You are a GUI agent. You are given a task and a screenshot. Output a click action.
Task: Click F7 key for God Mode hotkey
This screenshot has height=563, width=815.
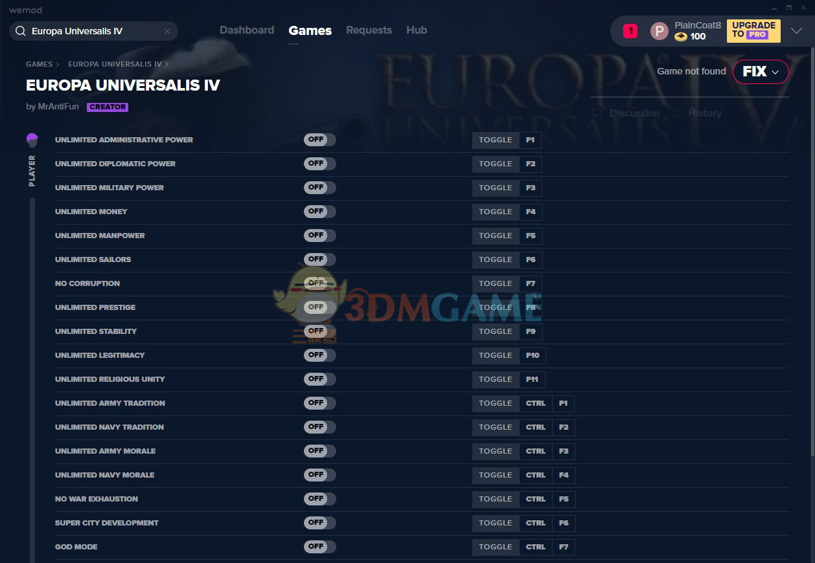click(564, 547)
